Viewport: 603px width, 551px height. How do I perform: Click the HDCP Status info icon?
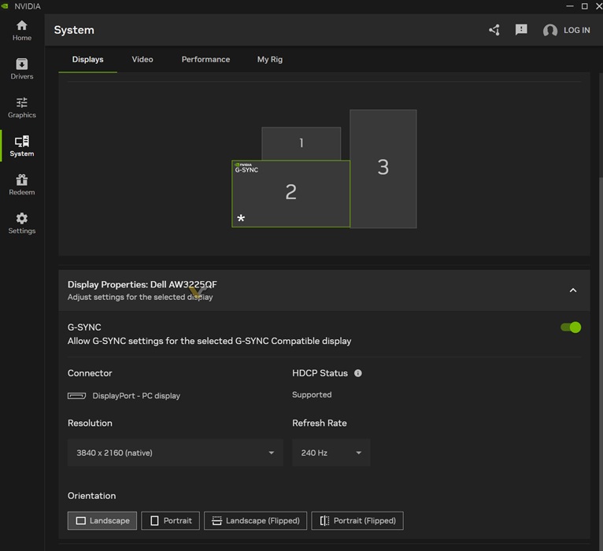(357, 373)
